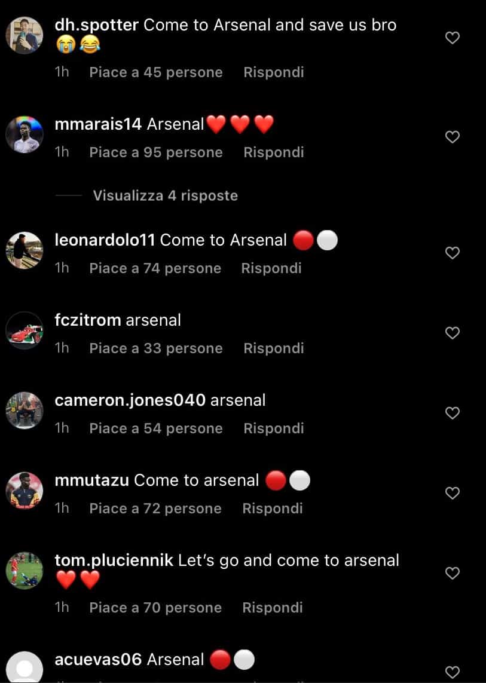The height and width of the screenshot is (683, 486).
Task: Like tom.pluciennik's comment
Action: (x=453, y=574)
